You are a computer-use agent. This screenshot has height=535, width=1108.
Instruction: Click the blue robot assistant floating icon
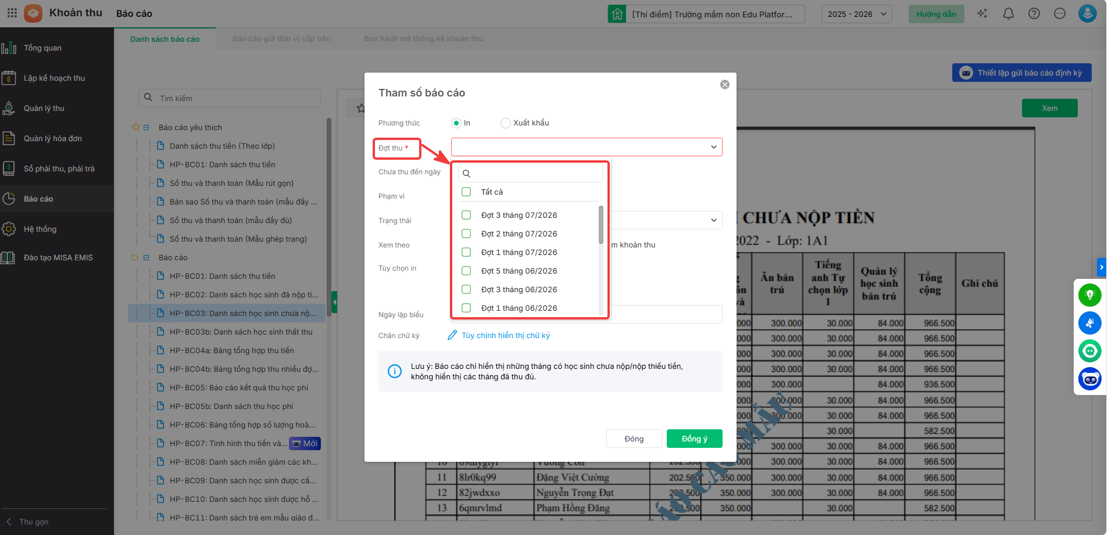1090,379
